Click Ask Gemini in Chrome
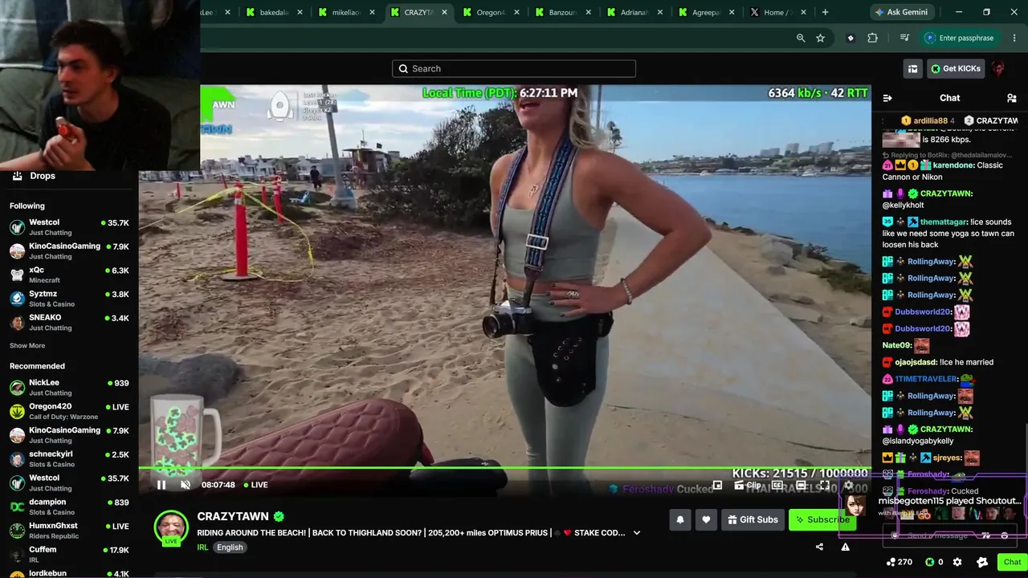 901,12
